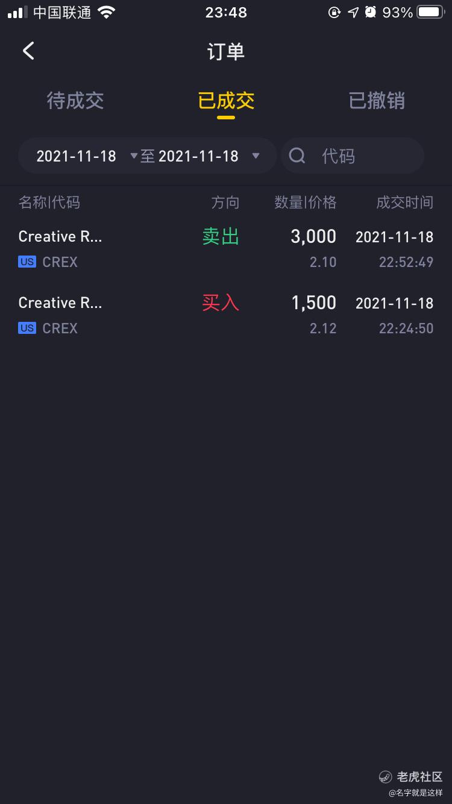Switch to the 待成交 pending tab
This screenshot has width=452, height=804.
[x=75, y=101]
